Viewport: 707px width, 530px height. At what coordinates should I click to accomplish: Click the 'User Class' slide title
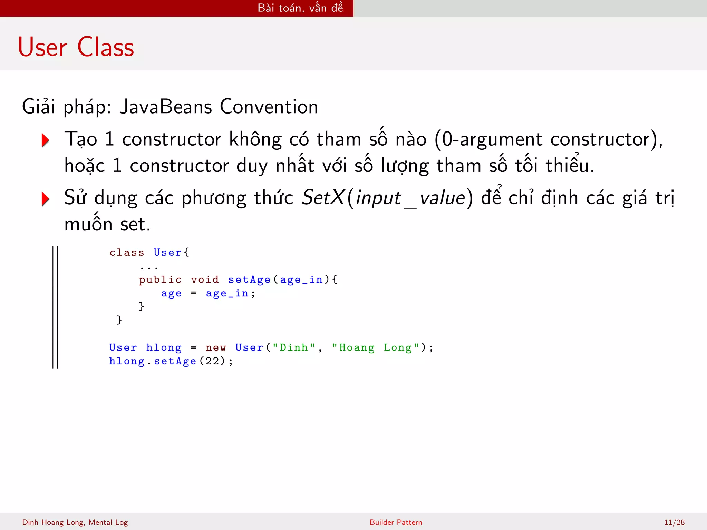(76, 47)
